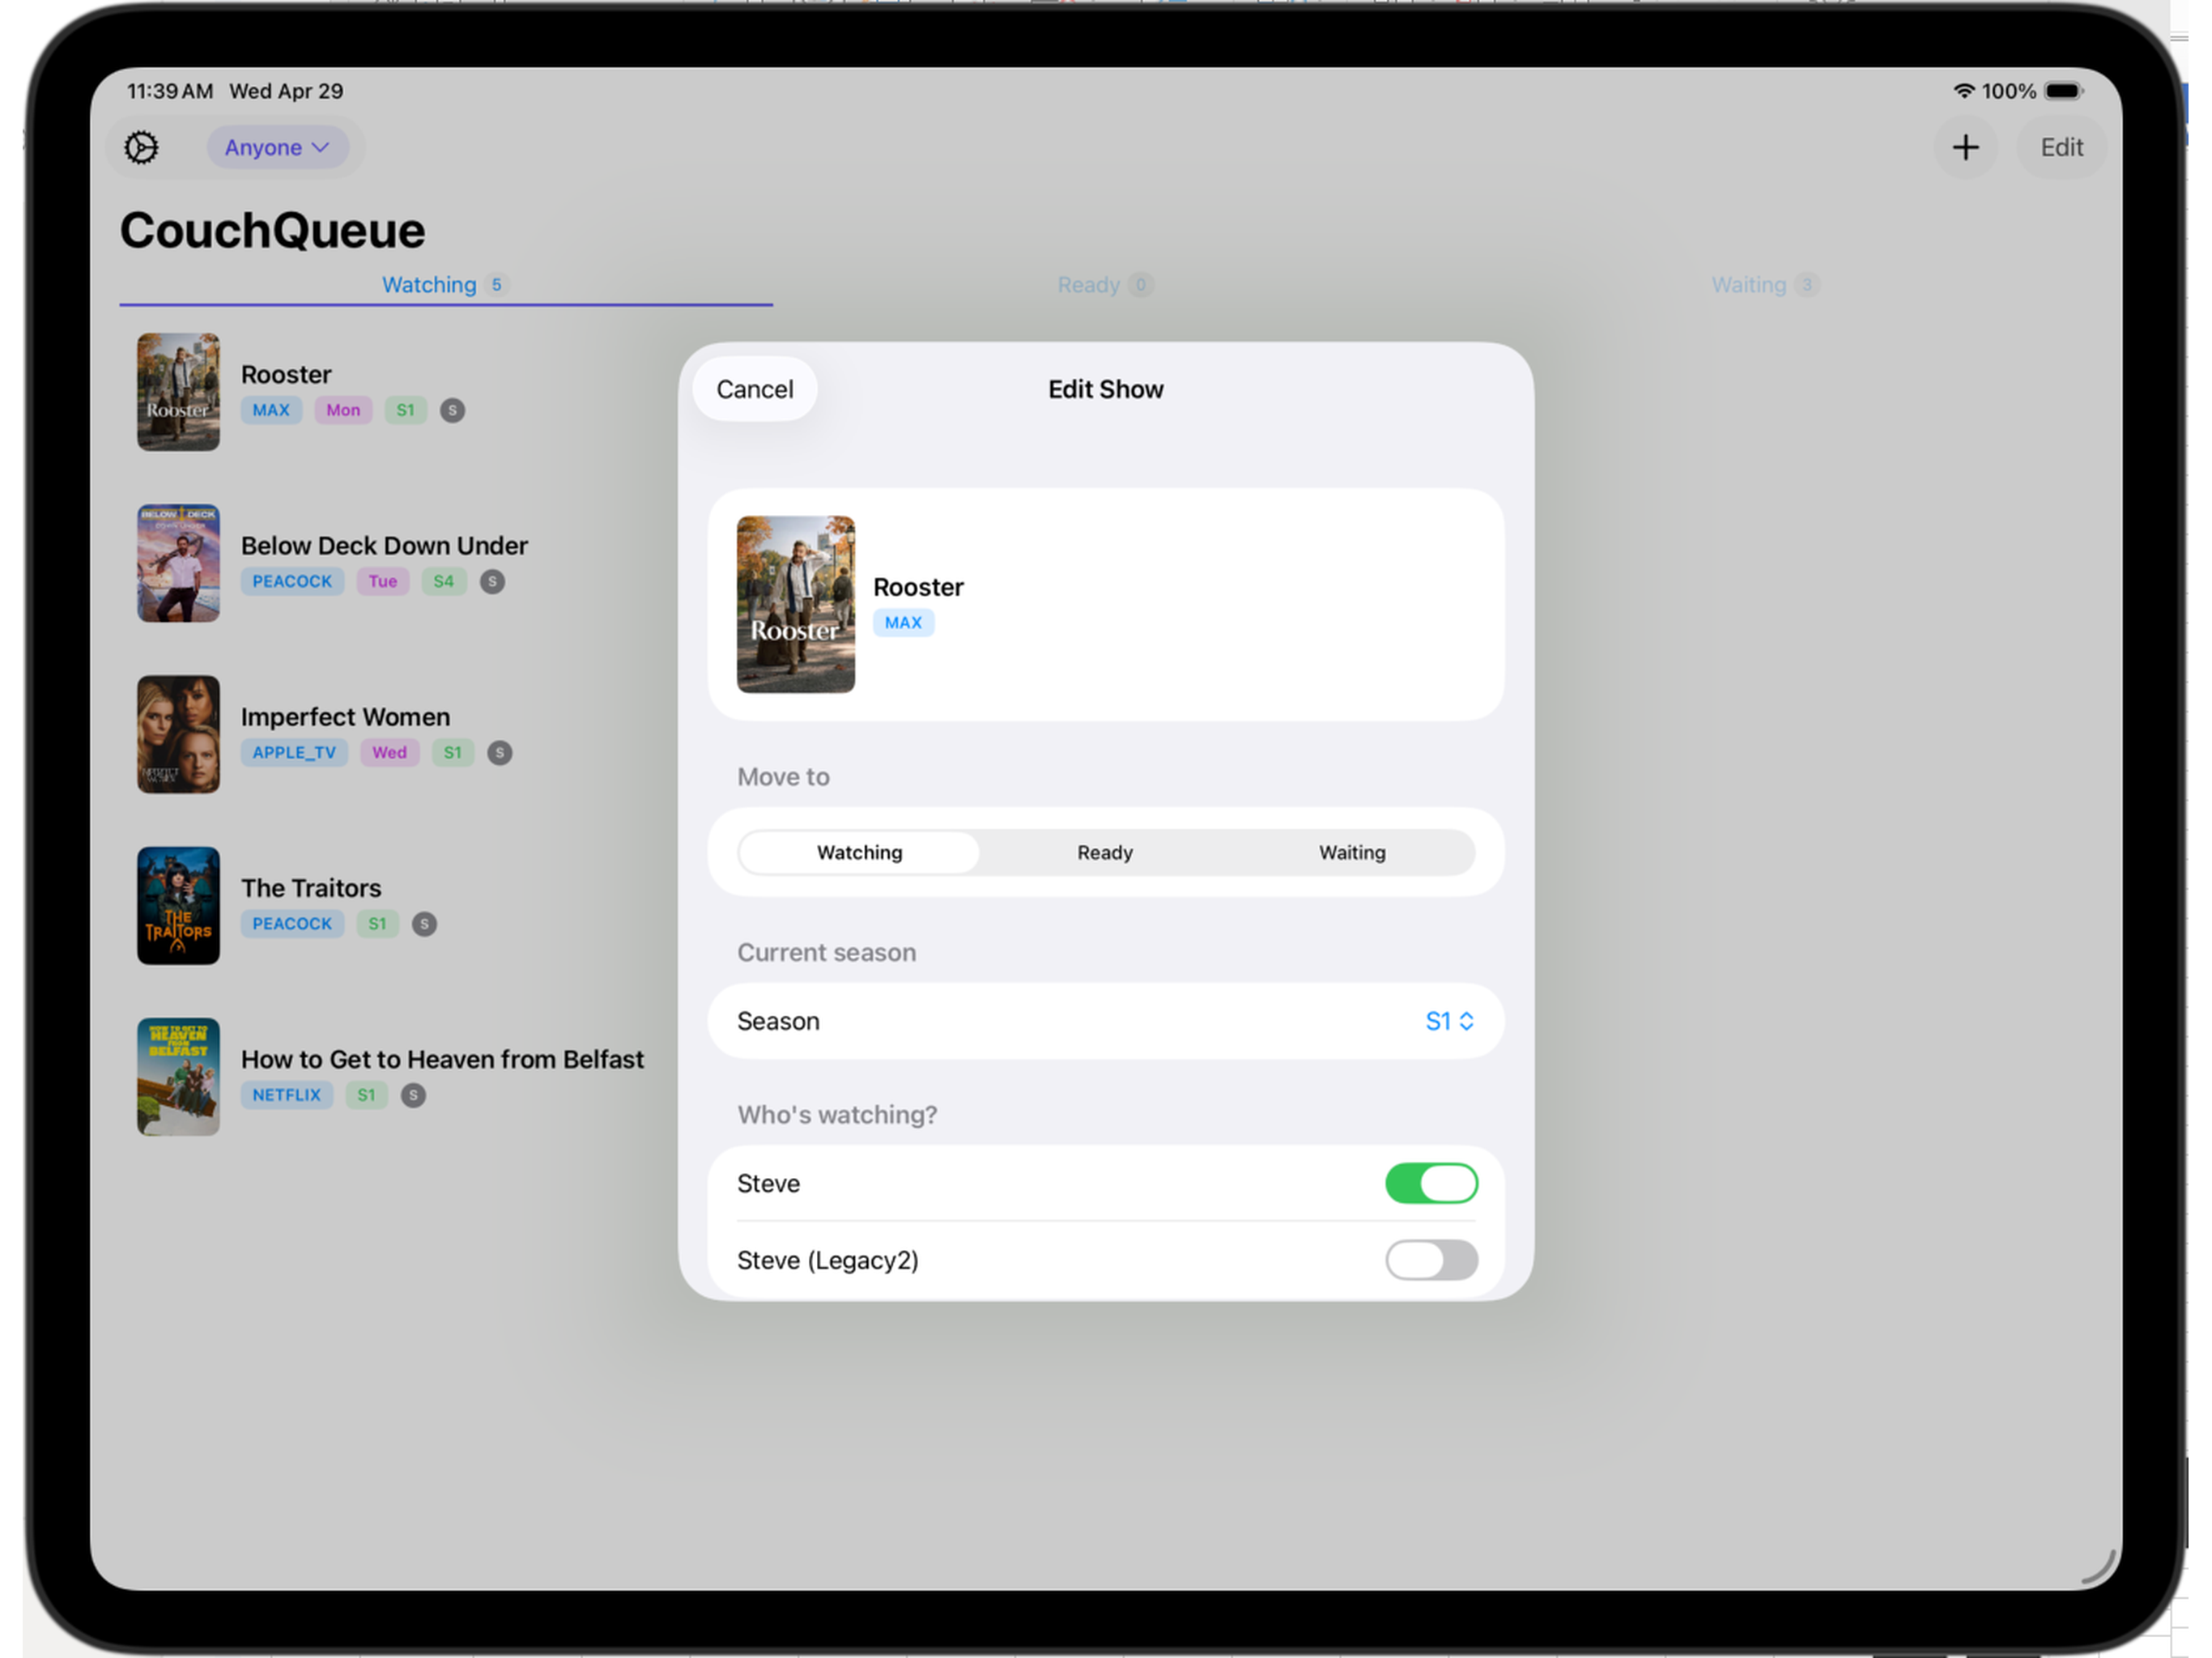Screen dimensions: 2212x1658
Task: Click the Mon day tag on Rooster
Action: pyautogui.click(x=343, y=410)
